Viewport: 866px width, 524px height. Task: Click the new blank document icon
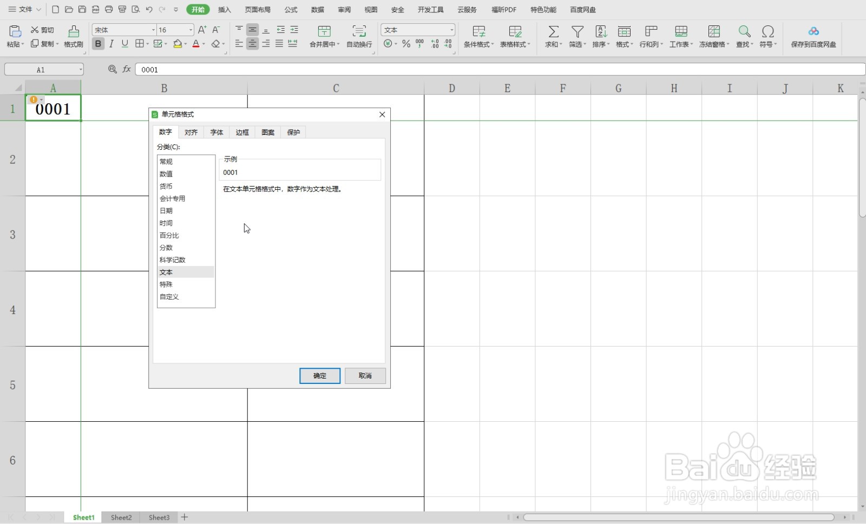tap(55, 10)
